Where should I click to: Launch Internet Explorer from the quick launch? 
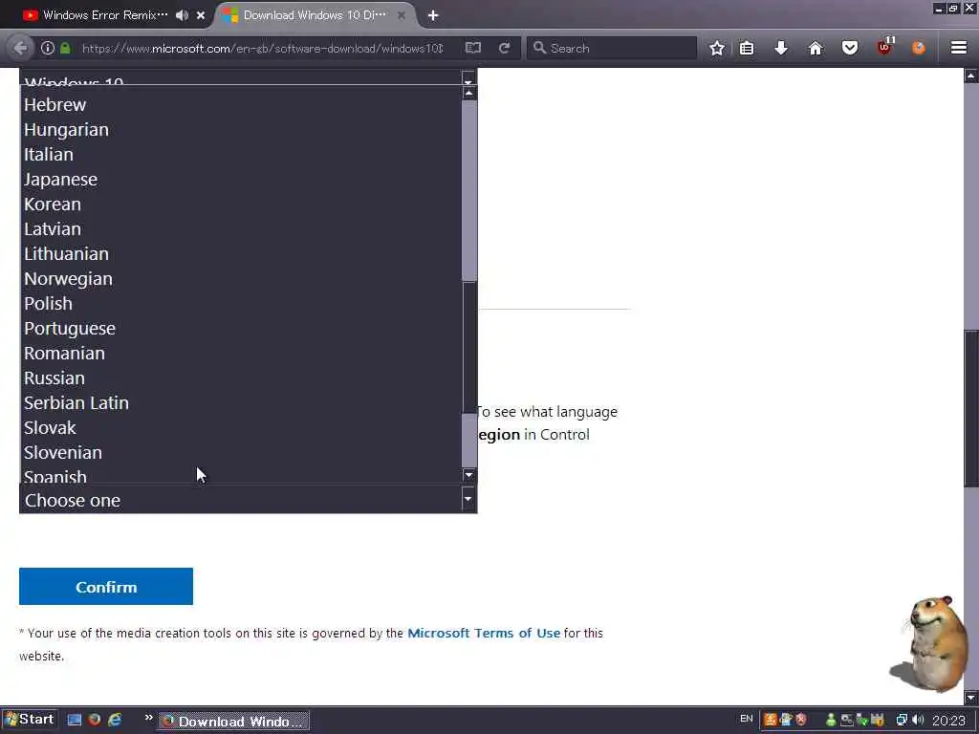(x=115, y=720)
